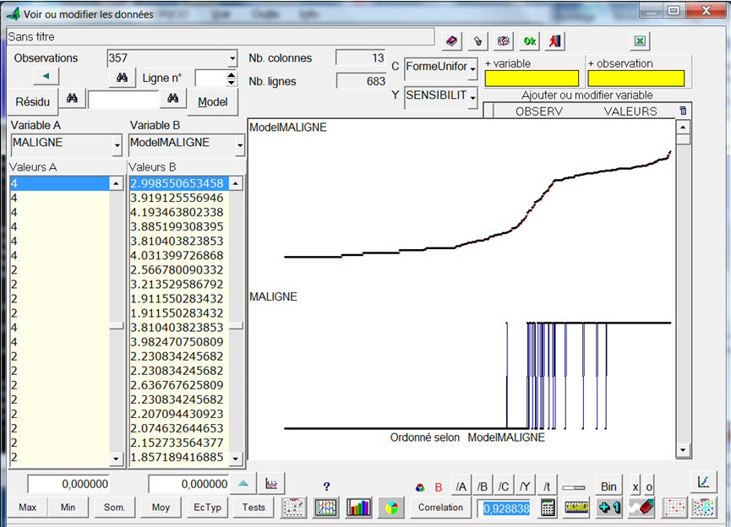Click the EcTyp button
This screenshot has height=527, width=731.
pyautogui.click(x=207, y=508)
